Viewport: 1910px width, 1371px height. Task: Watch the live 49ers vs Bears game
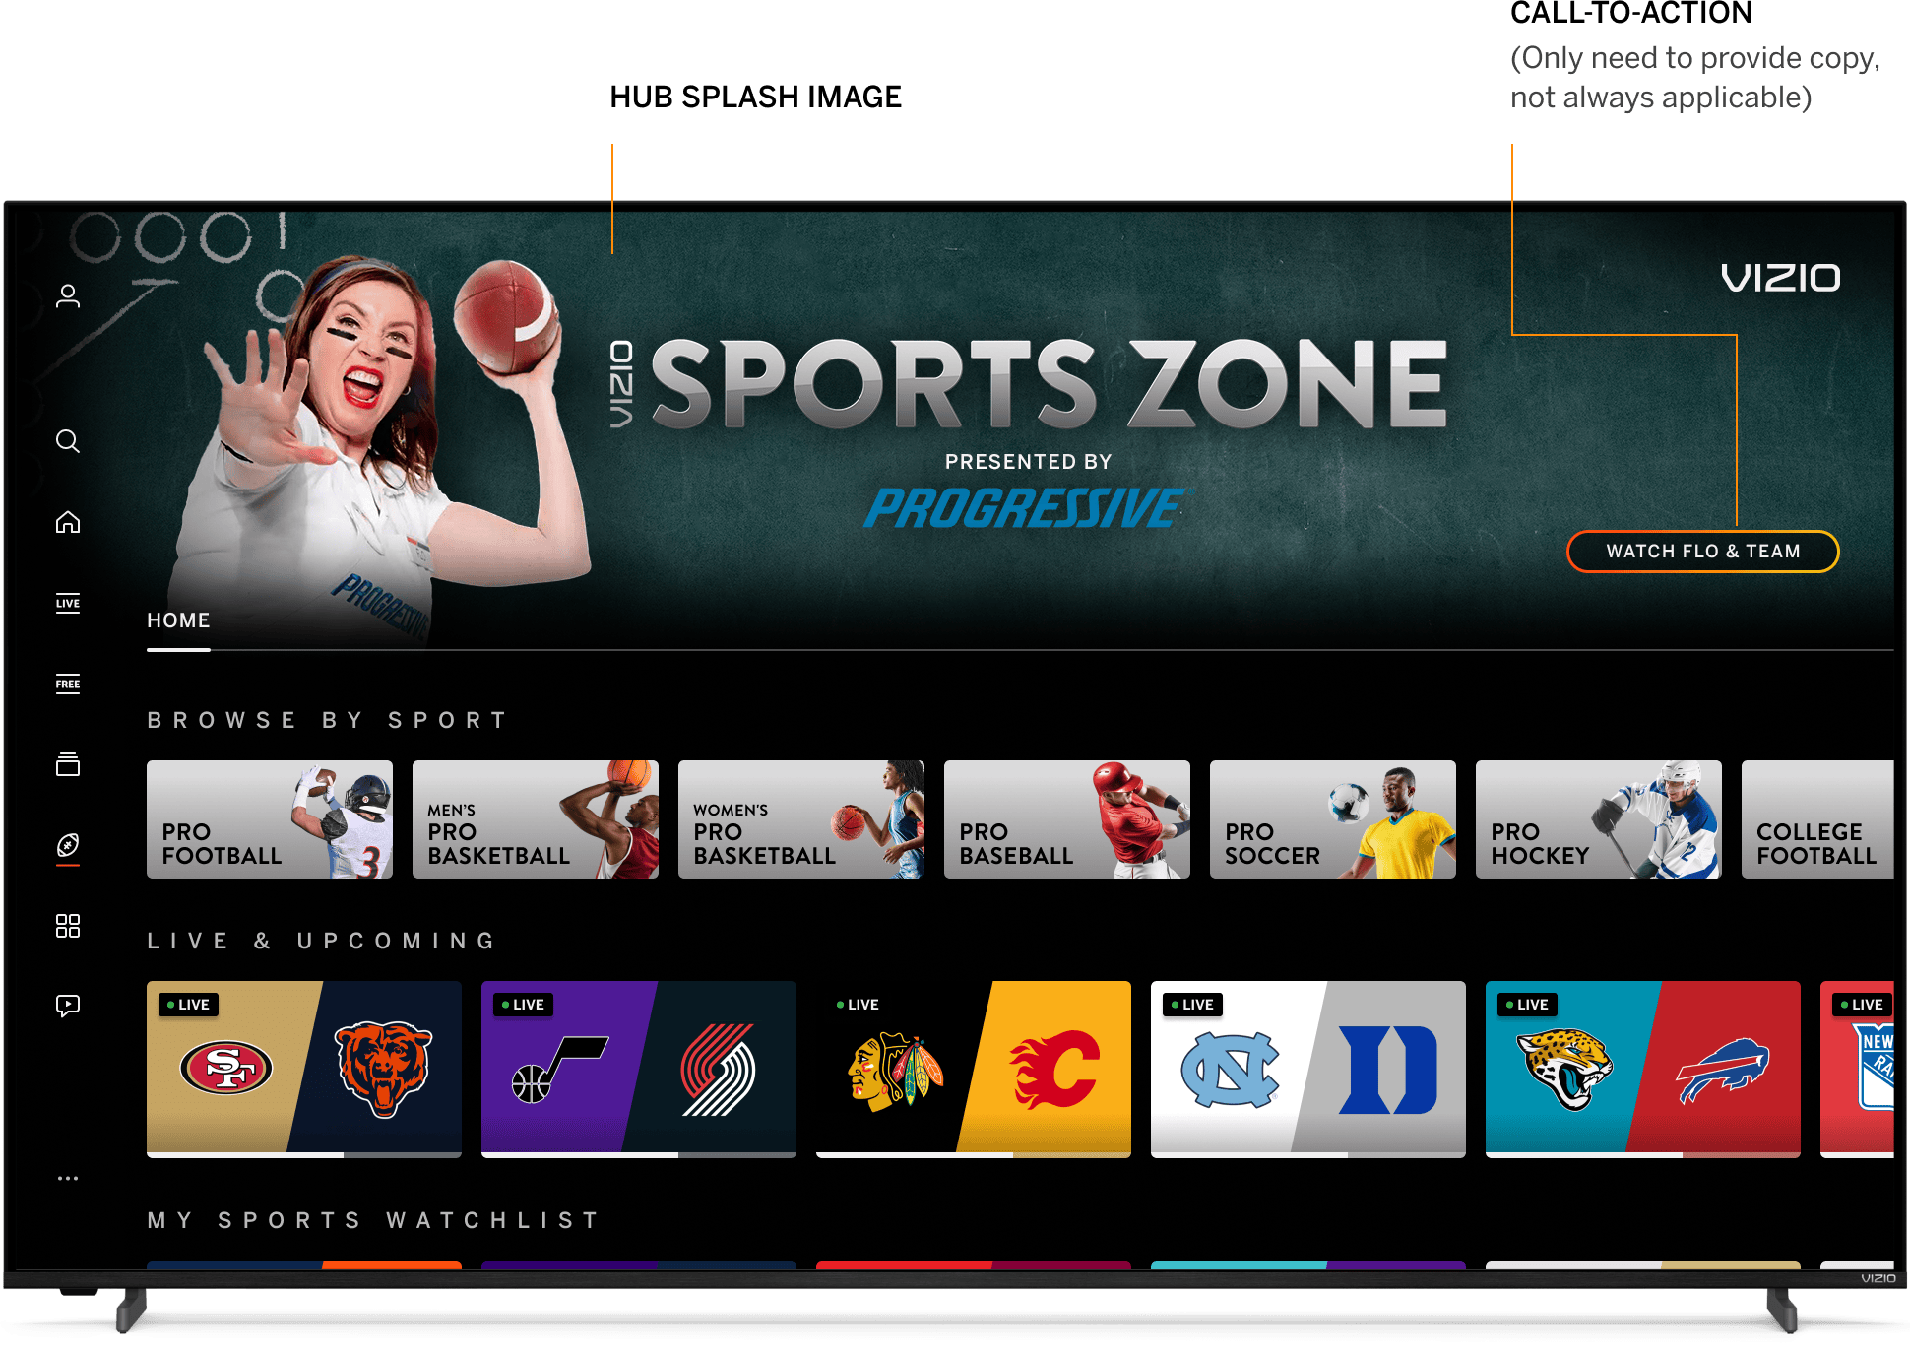tap(304, 1069)
